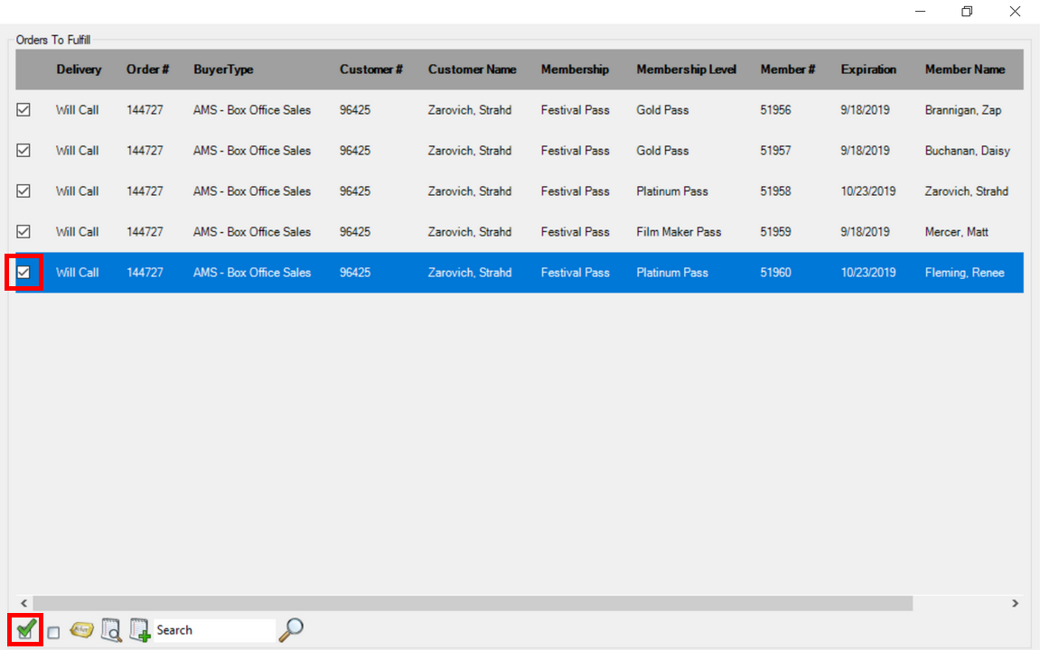Viewport: 1040px width, 650px height.
Task: Click customer number 96425 in highlighted row
Action: (x=355, y=273)
